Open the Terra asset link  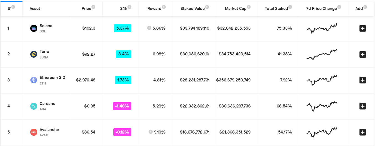(44, 52)
